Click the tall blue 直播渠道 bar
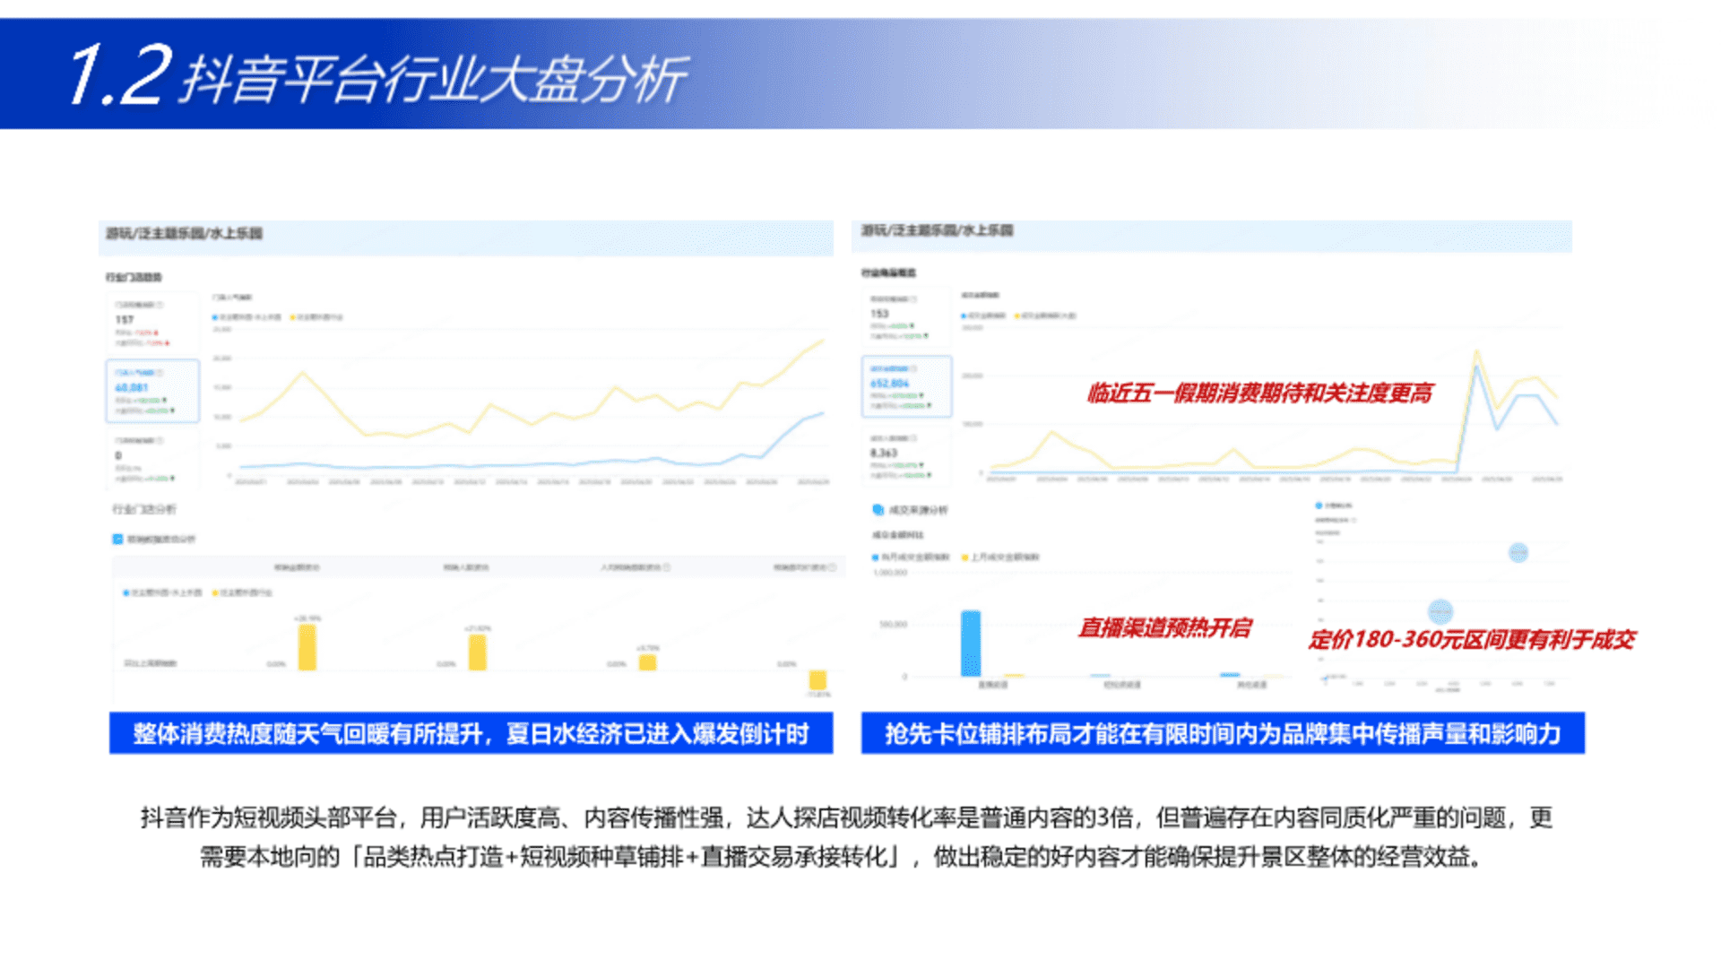Screen dimensions: 1721x968 [x=971, y=643]
